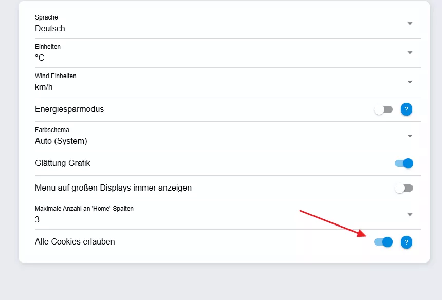Click the °C units value
442x300 pixels.
[x=40, y=58]
